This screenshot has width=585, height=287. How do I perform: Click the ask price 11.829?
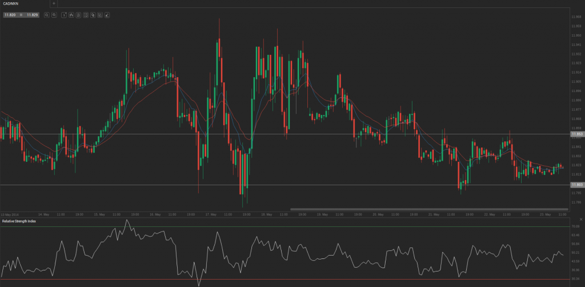click(x=33, y=15)
